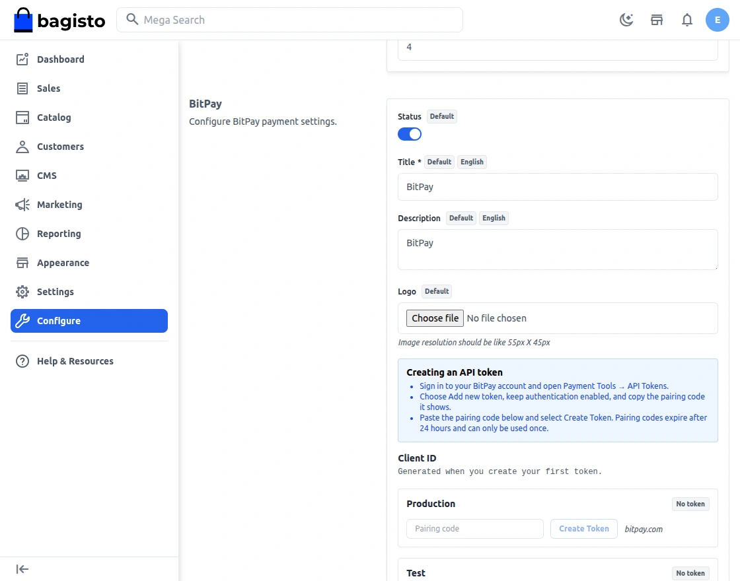Click Settings menu label

click(55, 292)
